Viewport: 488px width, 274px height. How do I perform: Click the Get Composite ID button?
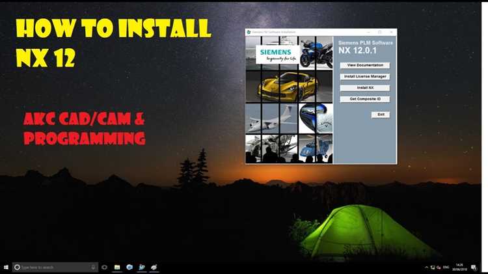[365, 99]
